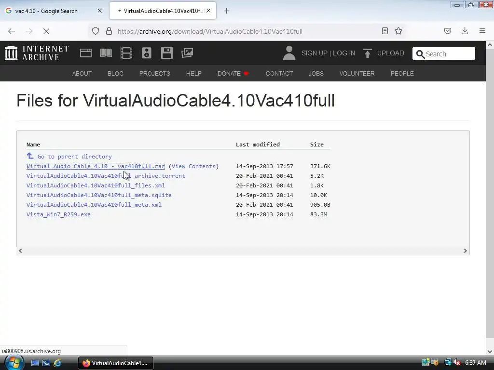Open the Internet Archive web section icon
The image size is (494, 370).
tap(86, 53)
